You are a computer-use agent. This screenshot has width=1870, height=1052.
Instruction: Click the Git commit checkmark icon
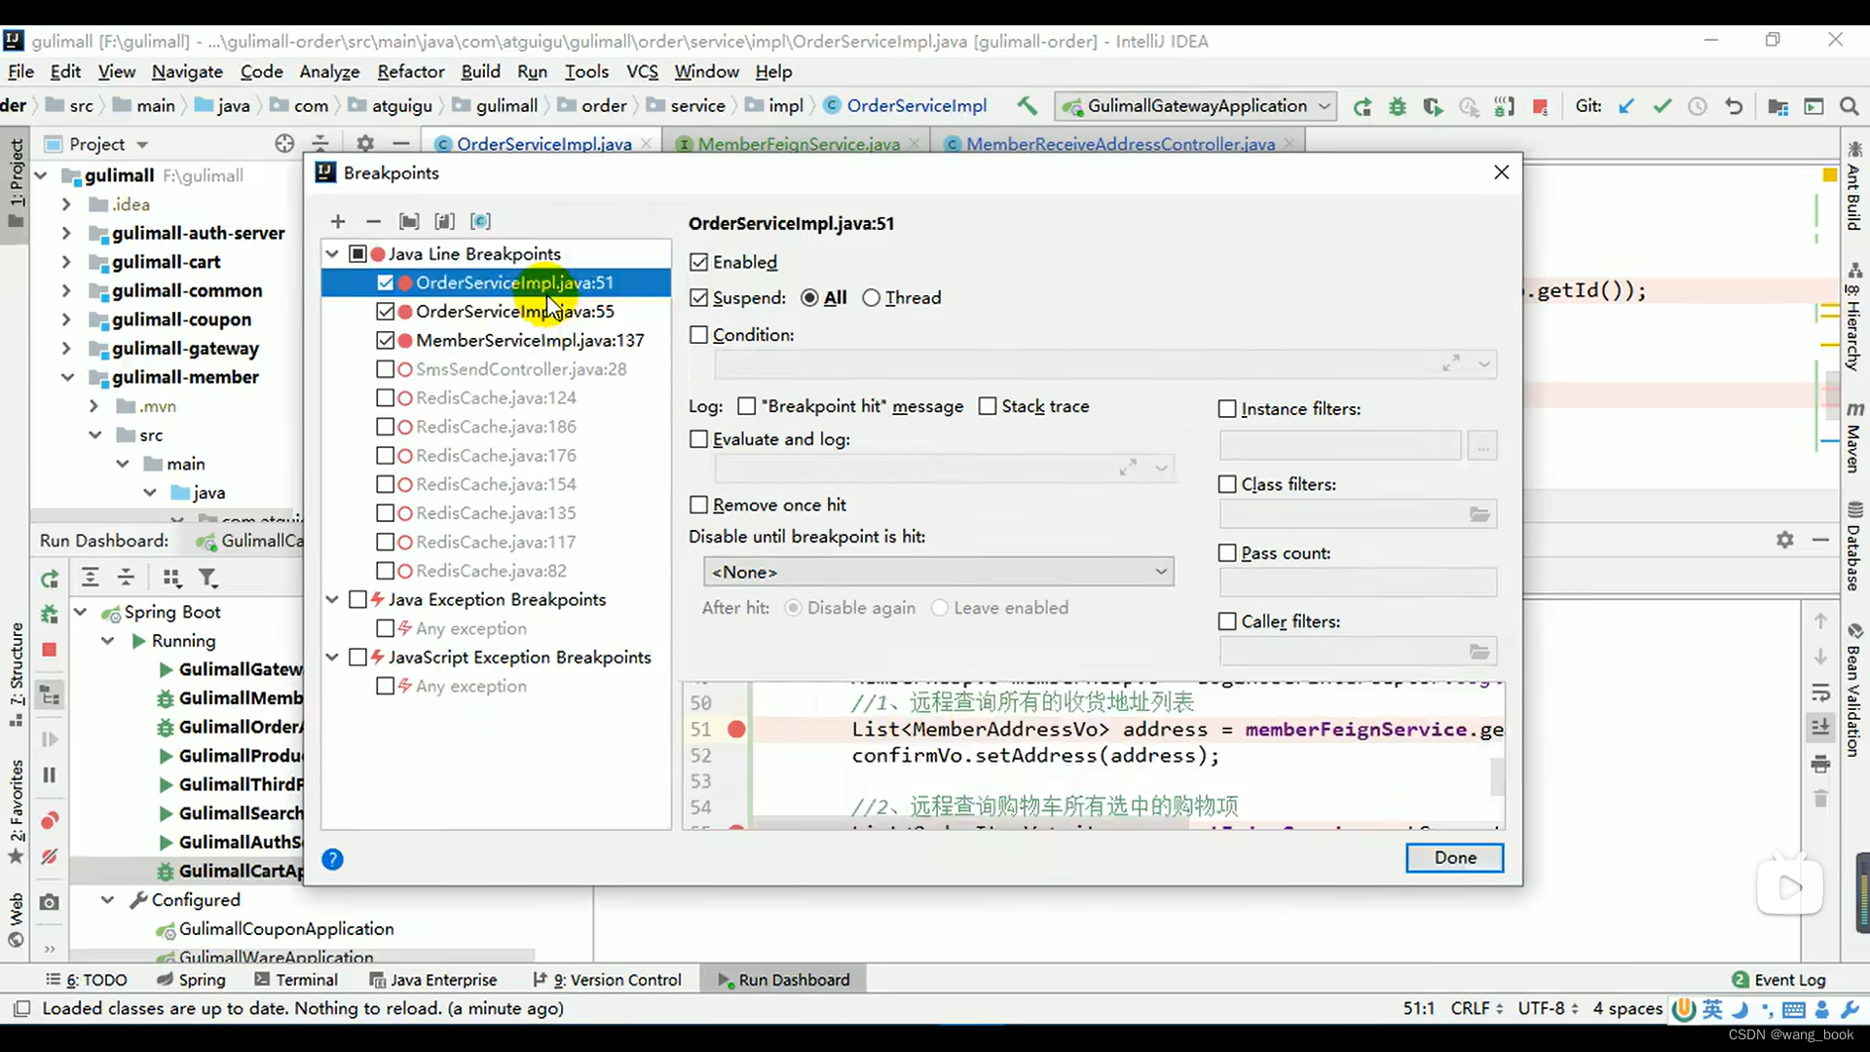(x=1662, y=106)
